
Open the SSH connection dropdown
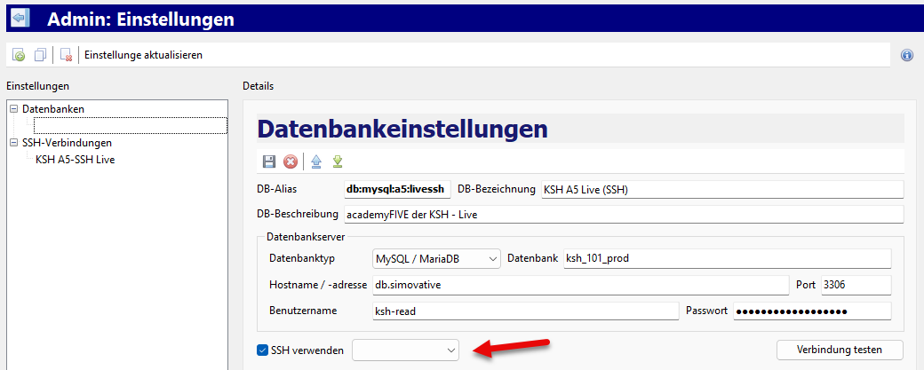pyautogui.click(x=405, y=350)
